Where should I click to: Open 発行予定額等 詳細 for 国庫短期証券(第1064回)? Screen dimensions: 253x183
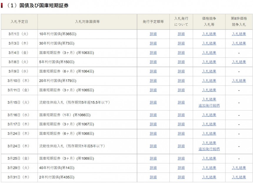click(x=153, y=71)
